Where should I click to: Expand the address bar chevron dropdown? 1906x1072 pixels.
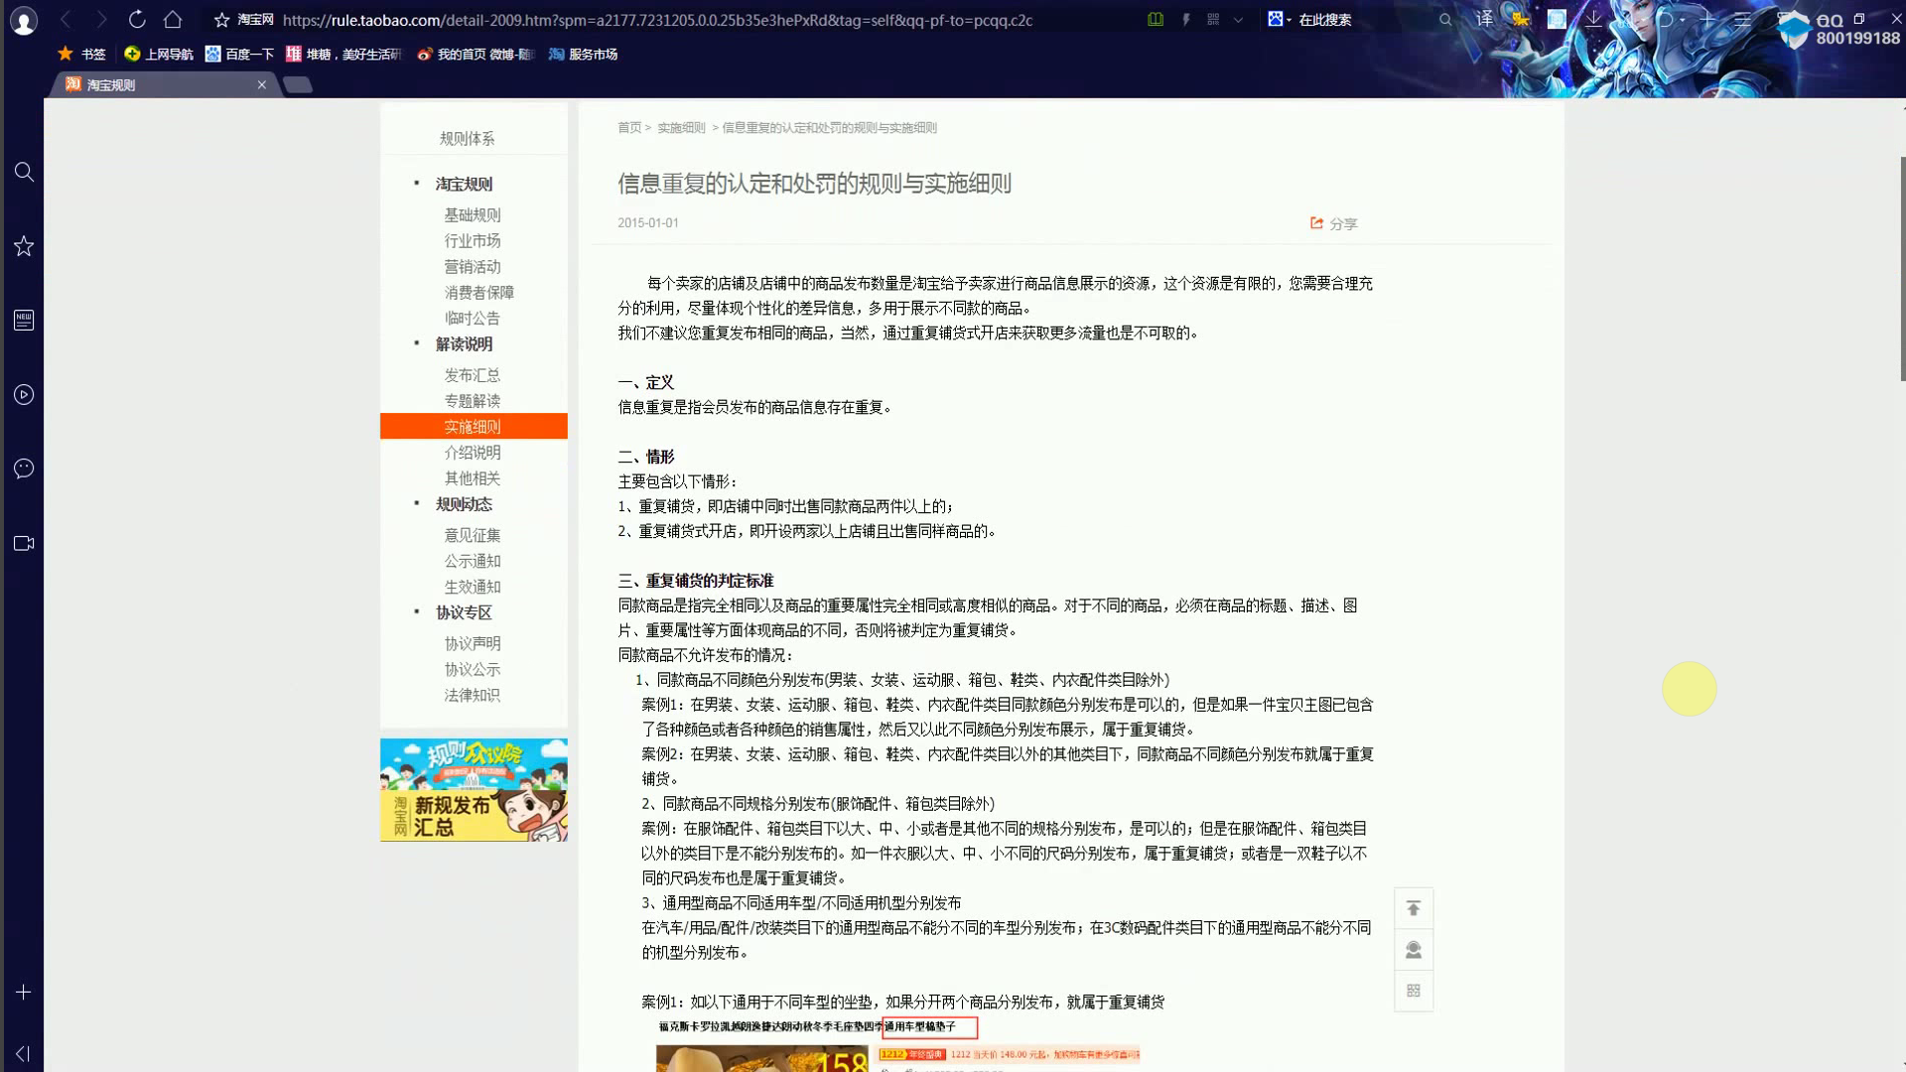pyautogui.click(x=1238, y=19)
